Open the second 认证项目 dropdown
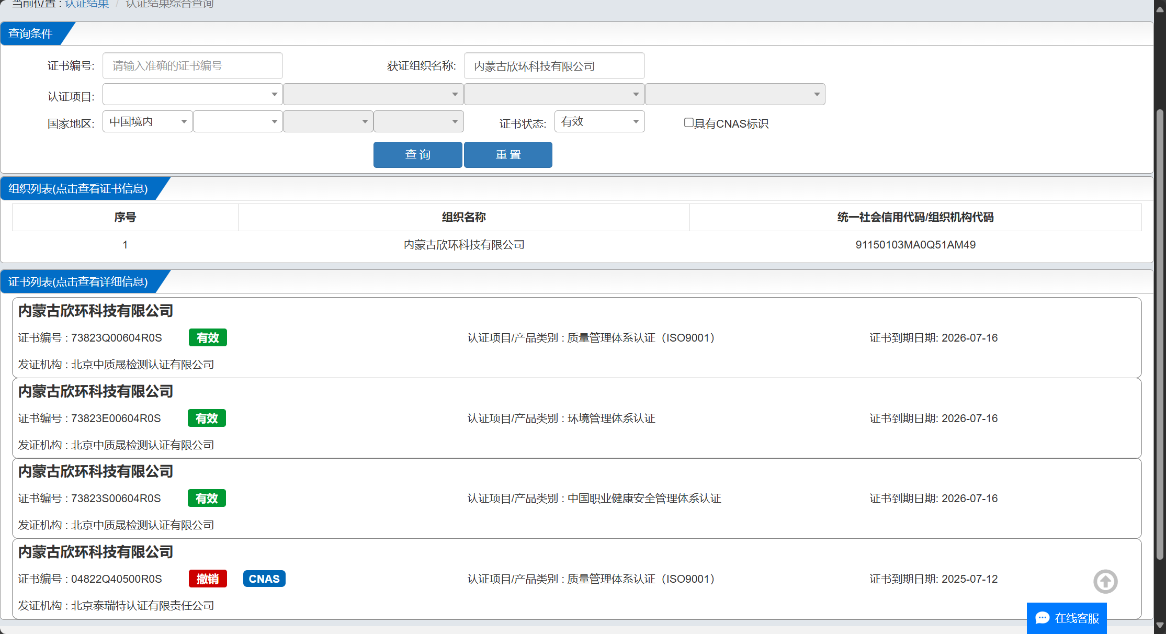The image size is (1166, 634). coord(373,94)
